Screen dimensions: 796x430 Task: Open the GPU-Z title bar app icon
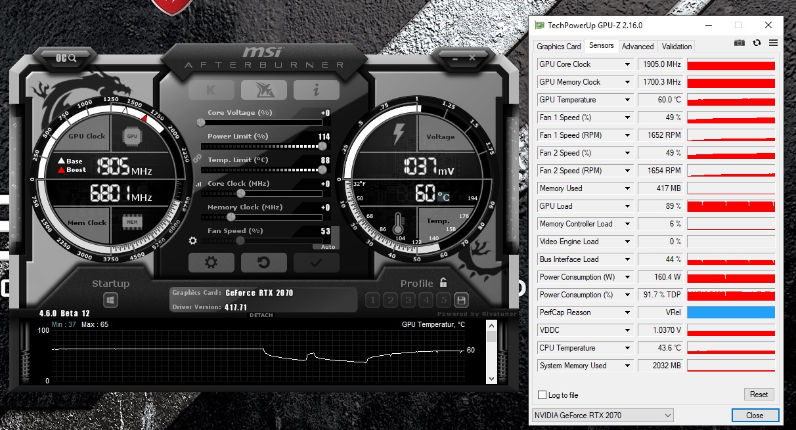coord(540,26)
